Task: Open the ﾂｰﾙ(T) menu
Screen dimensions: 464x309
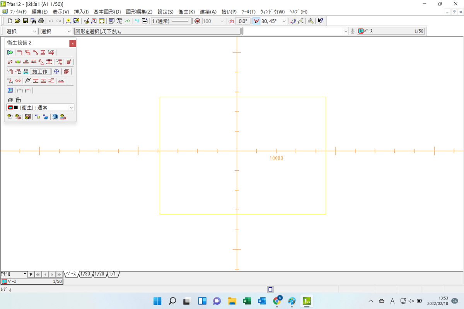Action: [x=248, y=12]
